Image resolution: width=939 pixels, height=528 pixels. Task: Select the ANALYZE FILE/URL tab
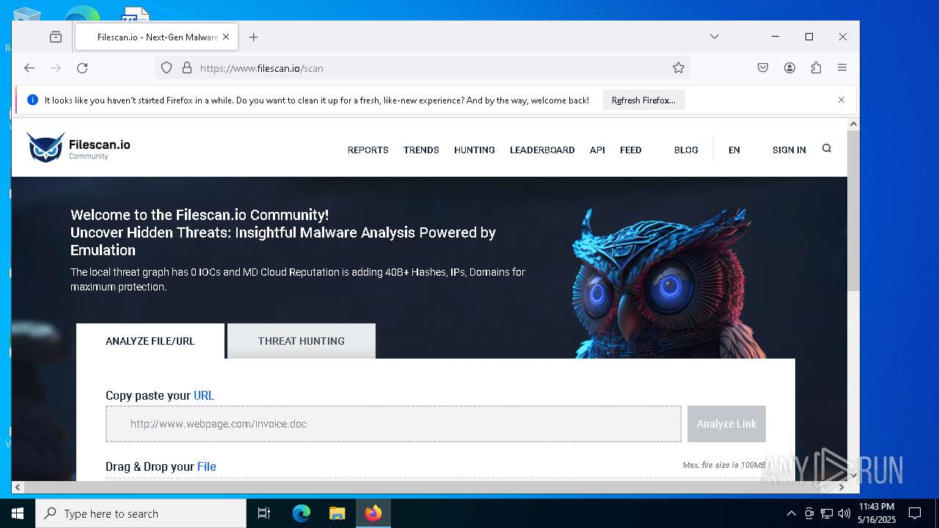coord(150,341)
